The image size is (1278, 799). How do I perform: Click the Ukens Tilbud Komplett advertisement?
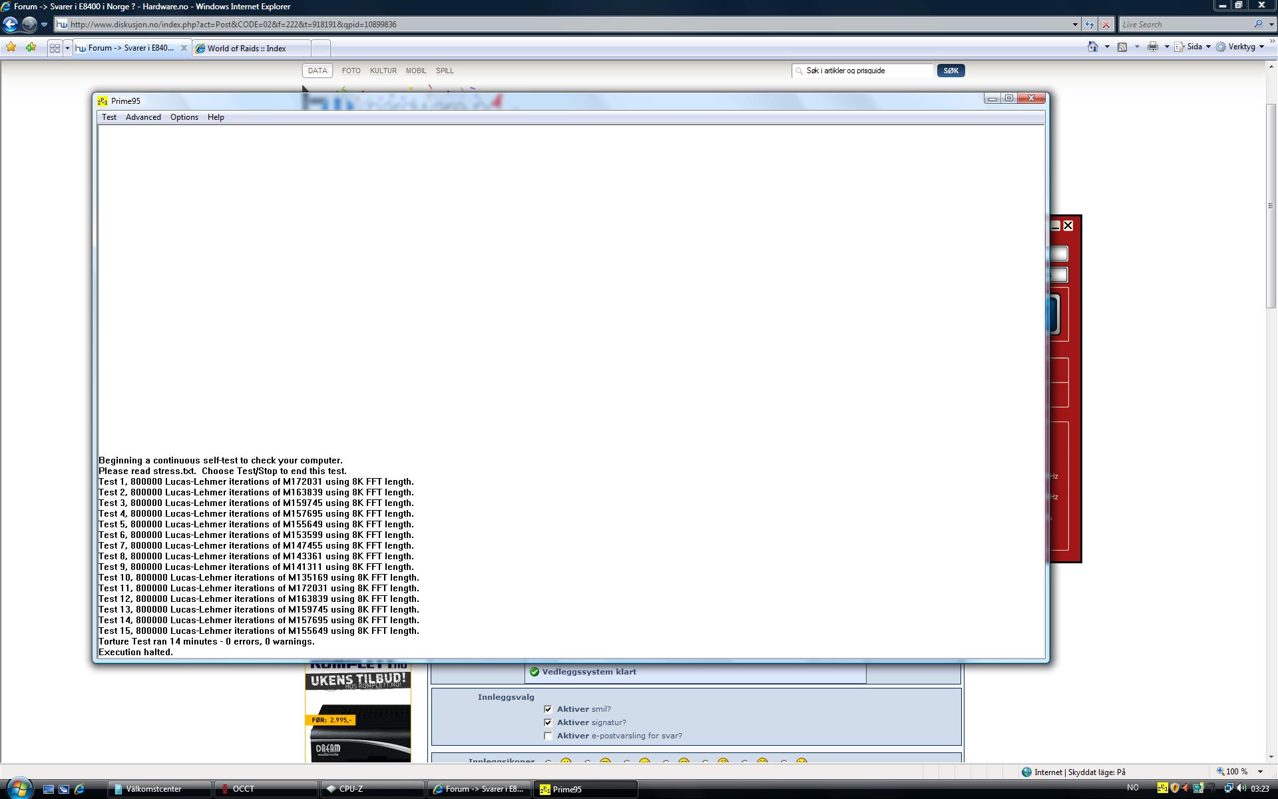click(358, 712)
